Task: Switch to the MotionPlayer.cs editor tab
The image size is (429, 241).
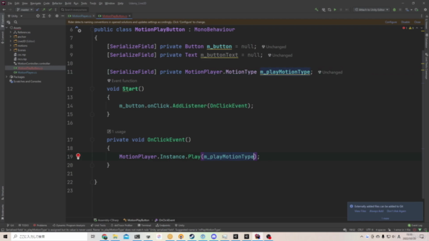Action: 81,16
